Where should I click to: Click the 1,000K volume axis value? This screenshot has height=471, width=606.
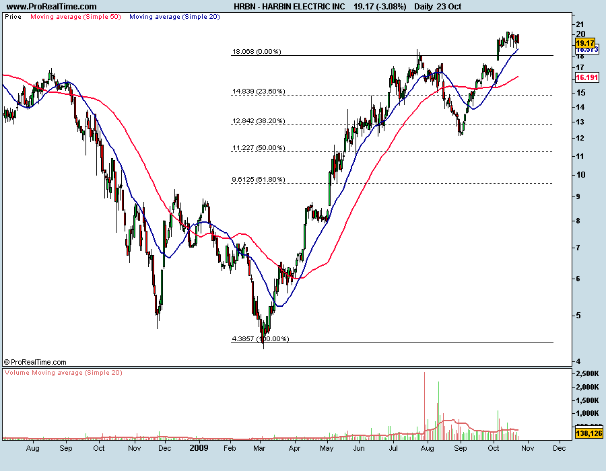587,413
